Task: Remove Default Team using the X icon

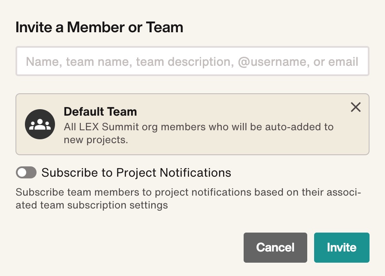Action: (355, 107)
